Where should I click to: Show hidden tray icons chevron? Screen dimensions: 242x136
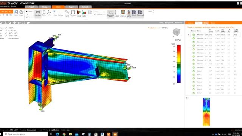click(213, 134)
